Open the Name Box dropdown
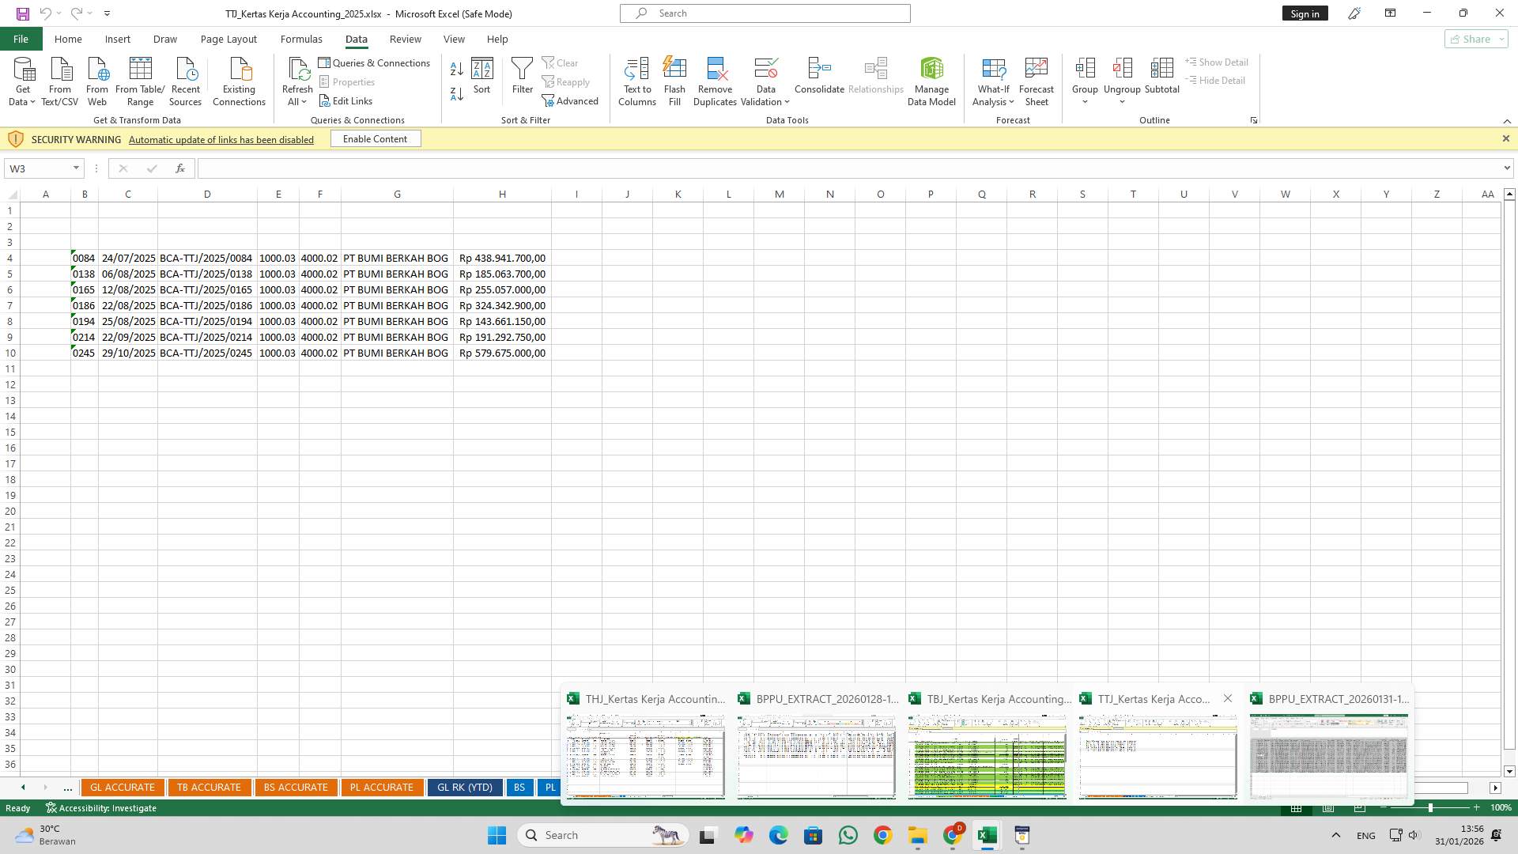This screenshot has height=854, width=1518. click(75, 168)
